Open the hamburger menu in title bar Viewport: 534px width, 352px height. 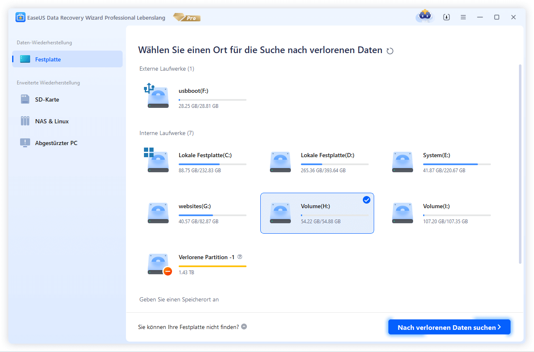coord(463,17)
